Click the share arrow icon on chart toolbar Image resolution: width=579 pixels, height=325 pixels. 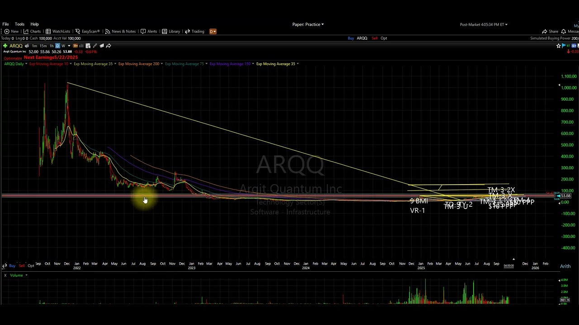[109, 46]
